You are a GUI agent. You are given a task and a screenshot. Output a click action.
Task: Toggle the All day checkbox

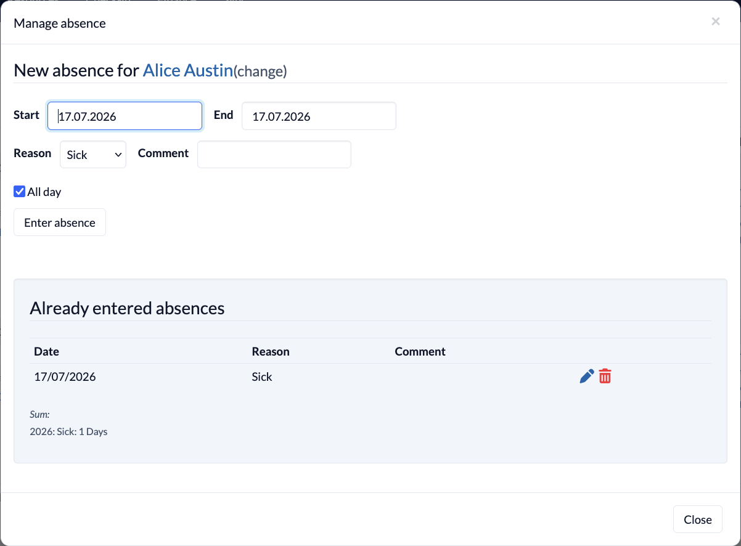(20, 192)
